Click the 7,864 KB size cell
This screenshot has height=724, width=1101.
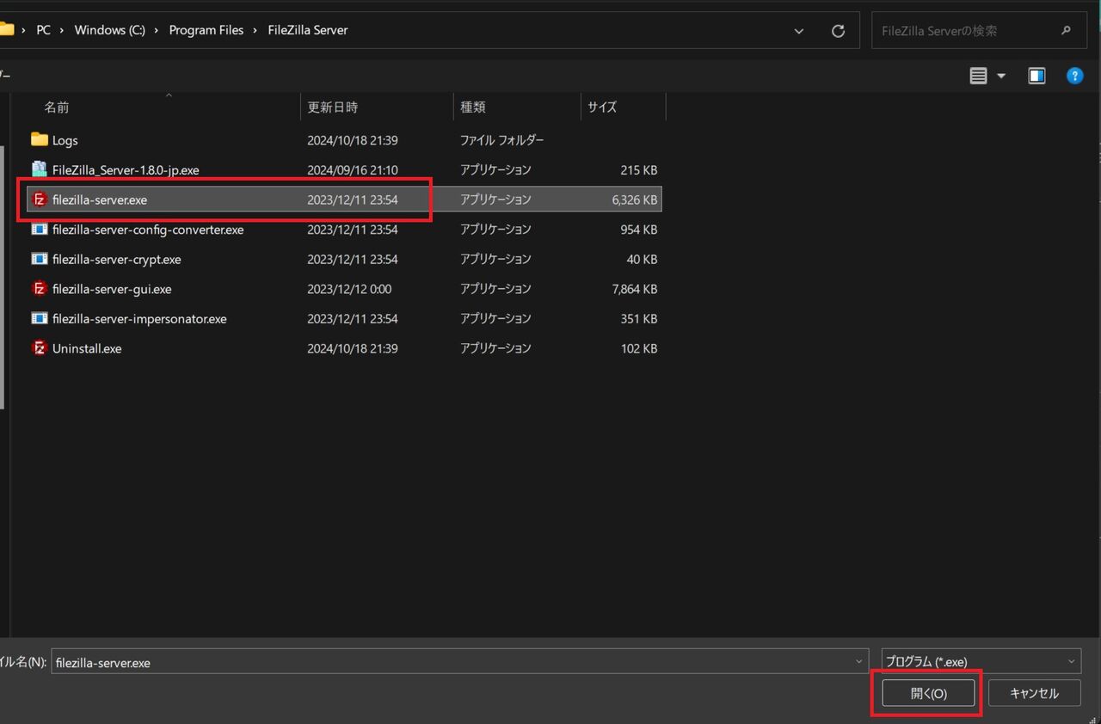635,289
